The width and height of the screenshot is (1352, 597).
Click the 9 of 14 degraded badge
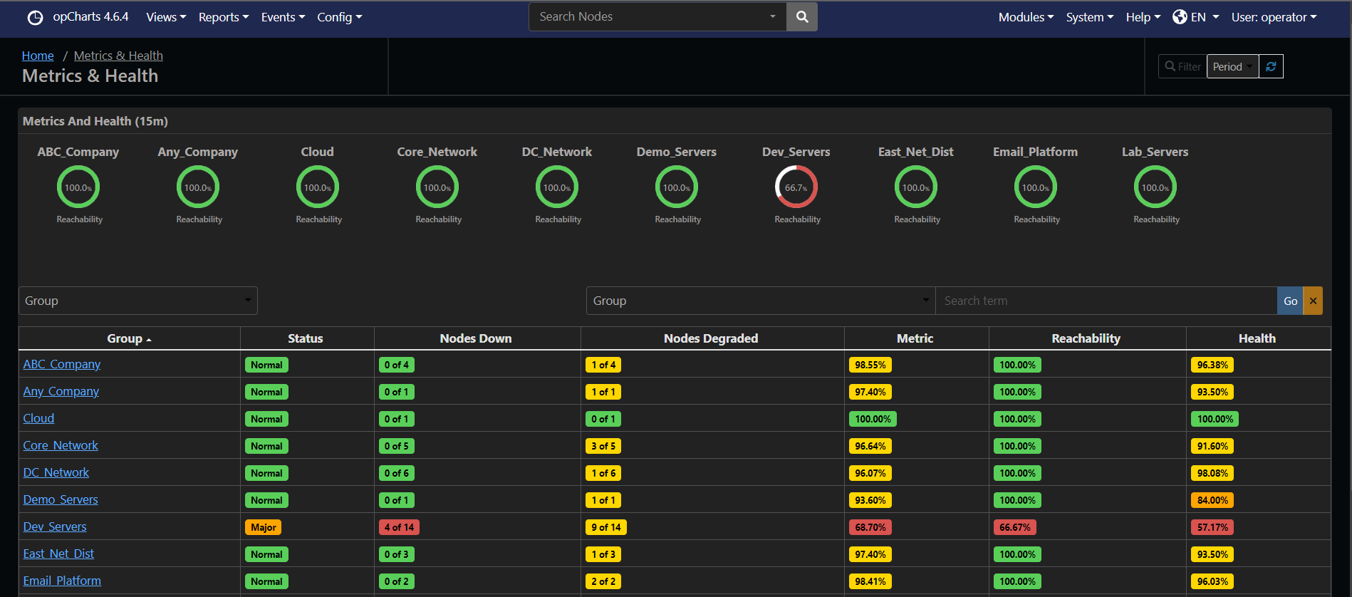tap(606, 527)
